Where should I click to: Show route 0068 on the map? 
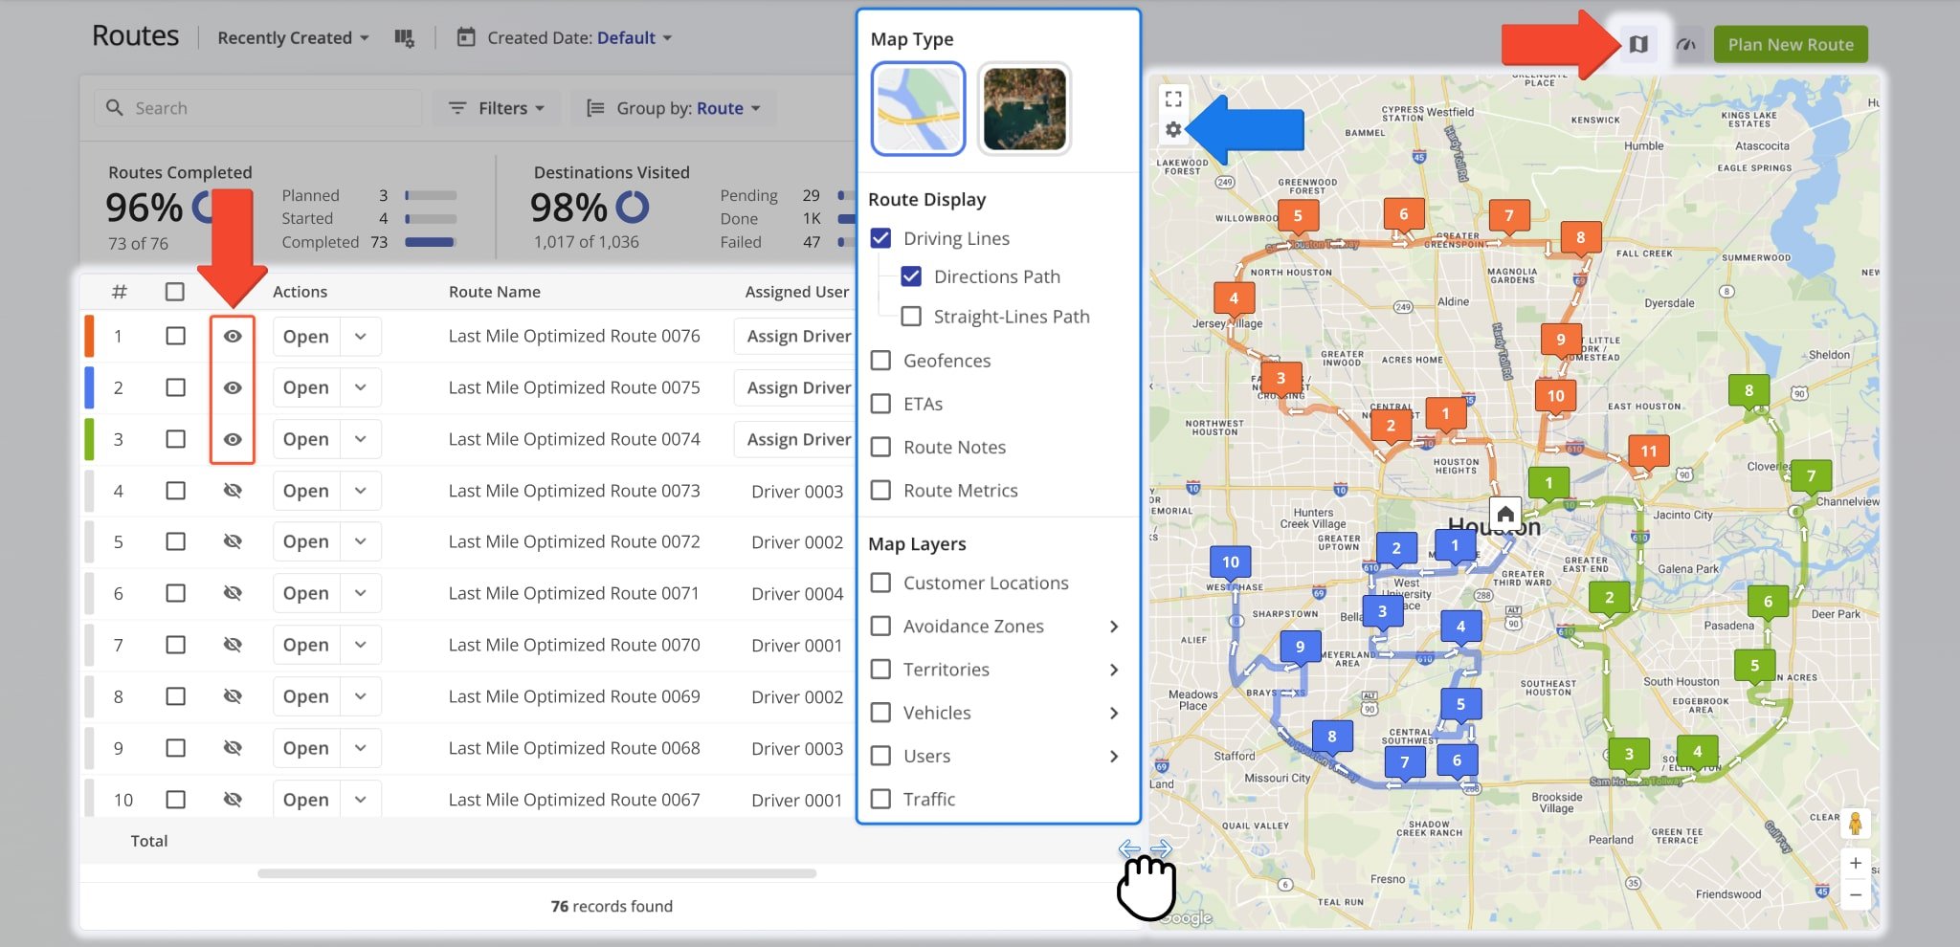pyautogui.click(x=233, y=748)
